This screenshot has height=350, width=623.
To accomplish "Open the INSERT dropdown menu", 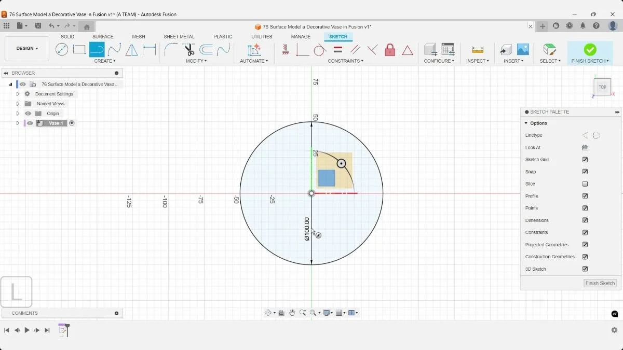I will (513, 61).
